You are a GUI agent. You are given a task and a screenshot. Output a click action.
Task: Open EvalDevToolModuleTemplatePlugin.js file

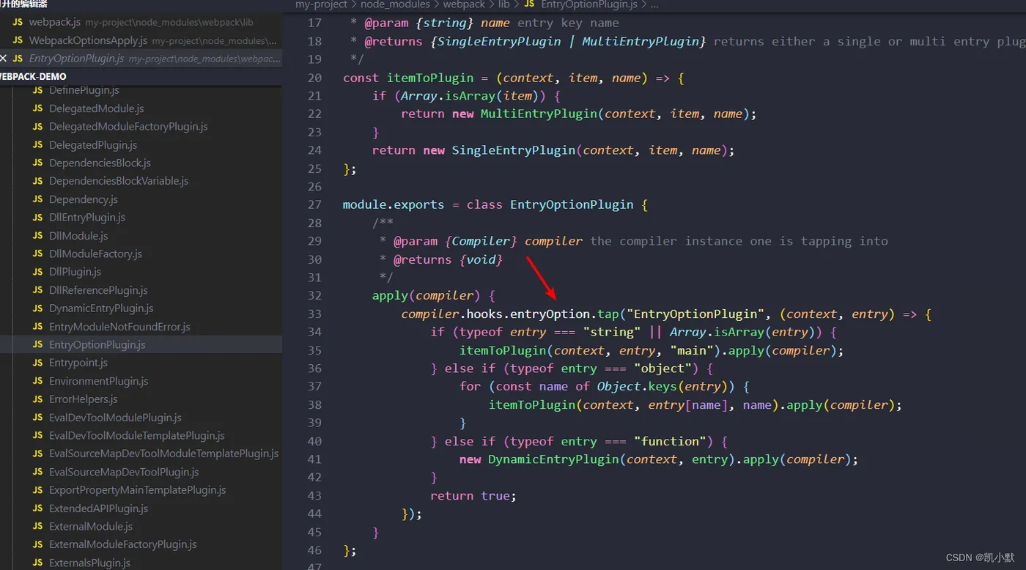point(137,435)
